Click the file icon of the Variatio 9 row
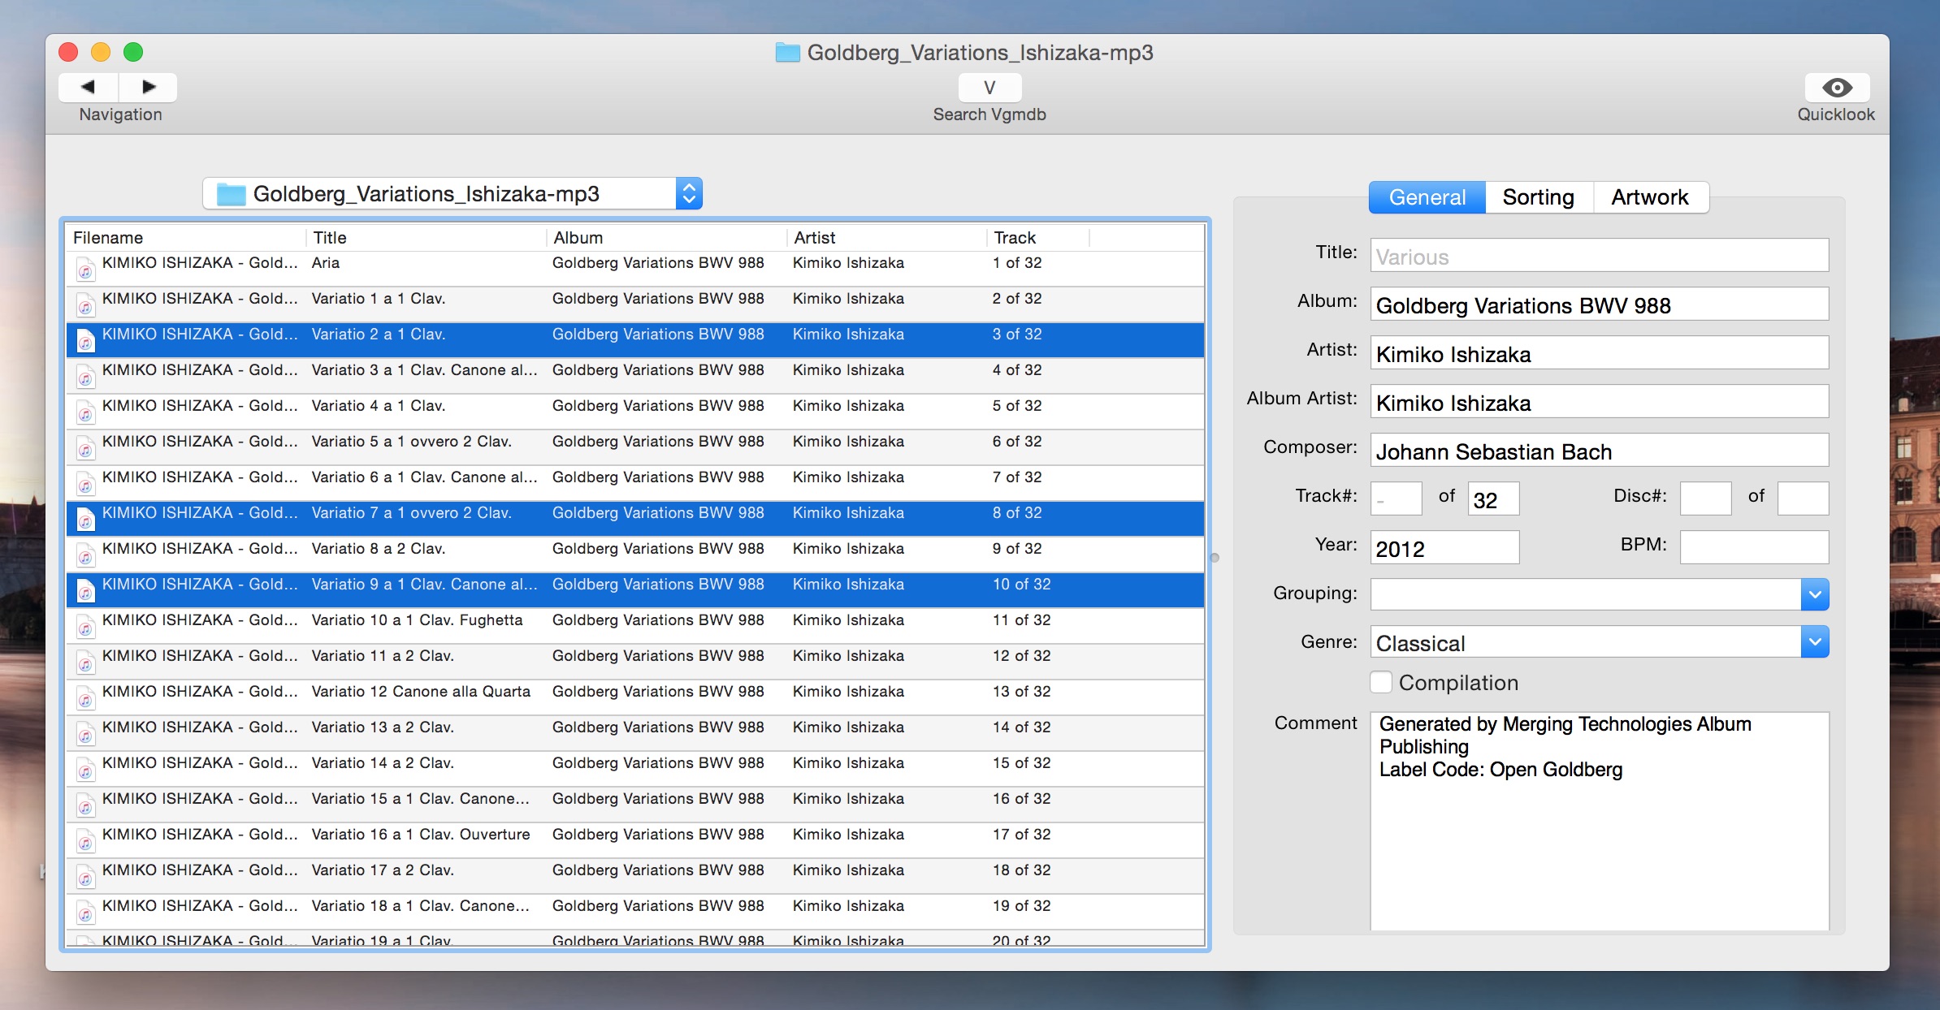Screen dimensions: 1940x1010 coord(85,590)
